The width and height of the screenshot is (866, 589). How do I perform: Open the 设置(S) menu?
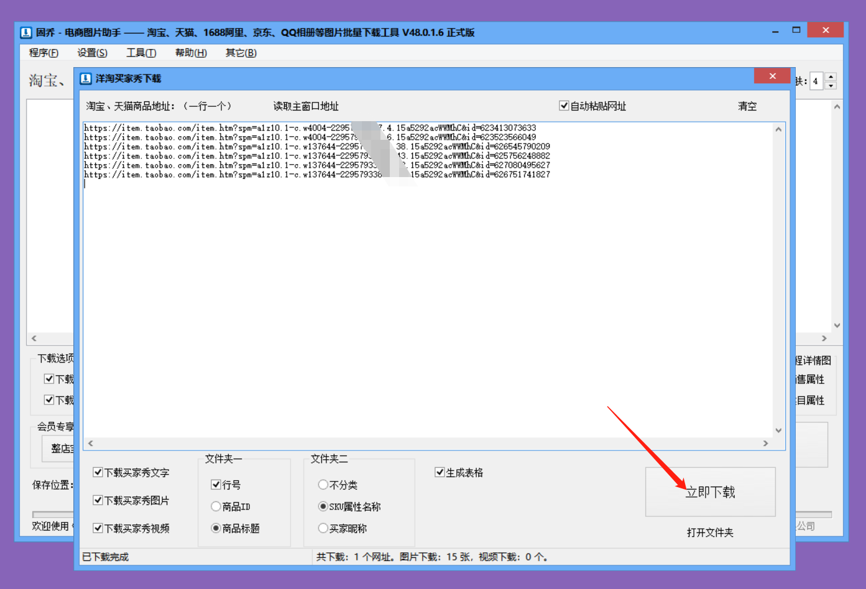92,53
